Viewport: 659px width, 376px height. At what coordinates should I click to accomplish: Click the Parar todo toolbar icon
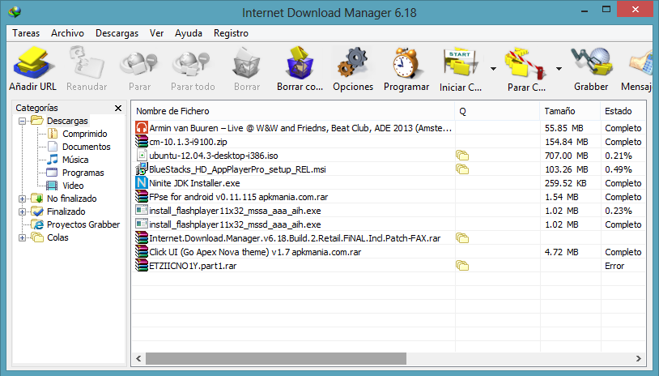pos(192,64)
